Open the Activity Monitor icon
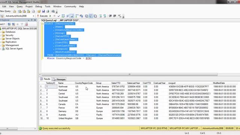 tap(53, 11)
